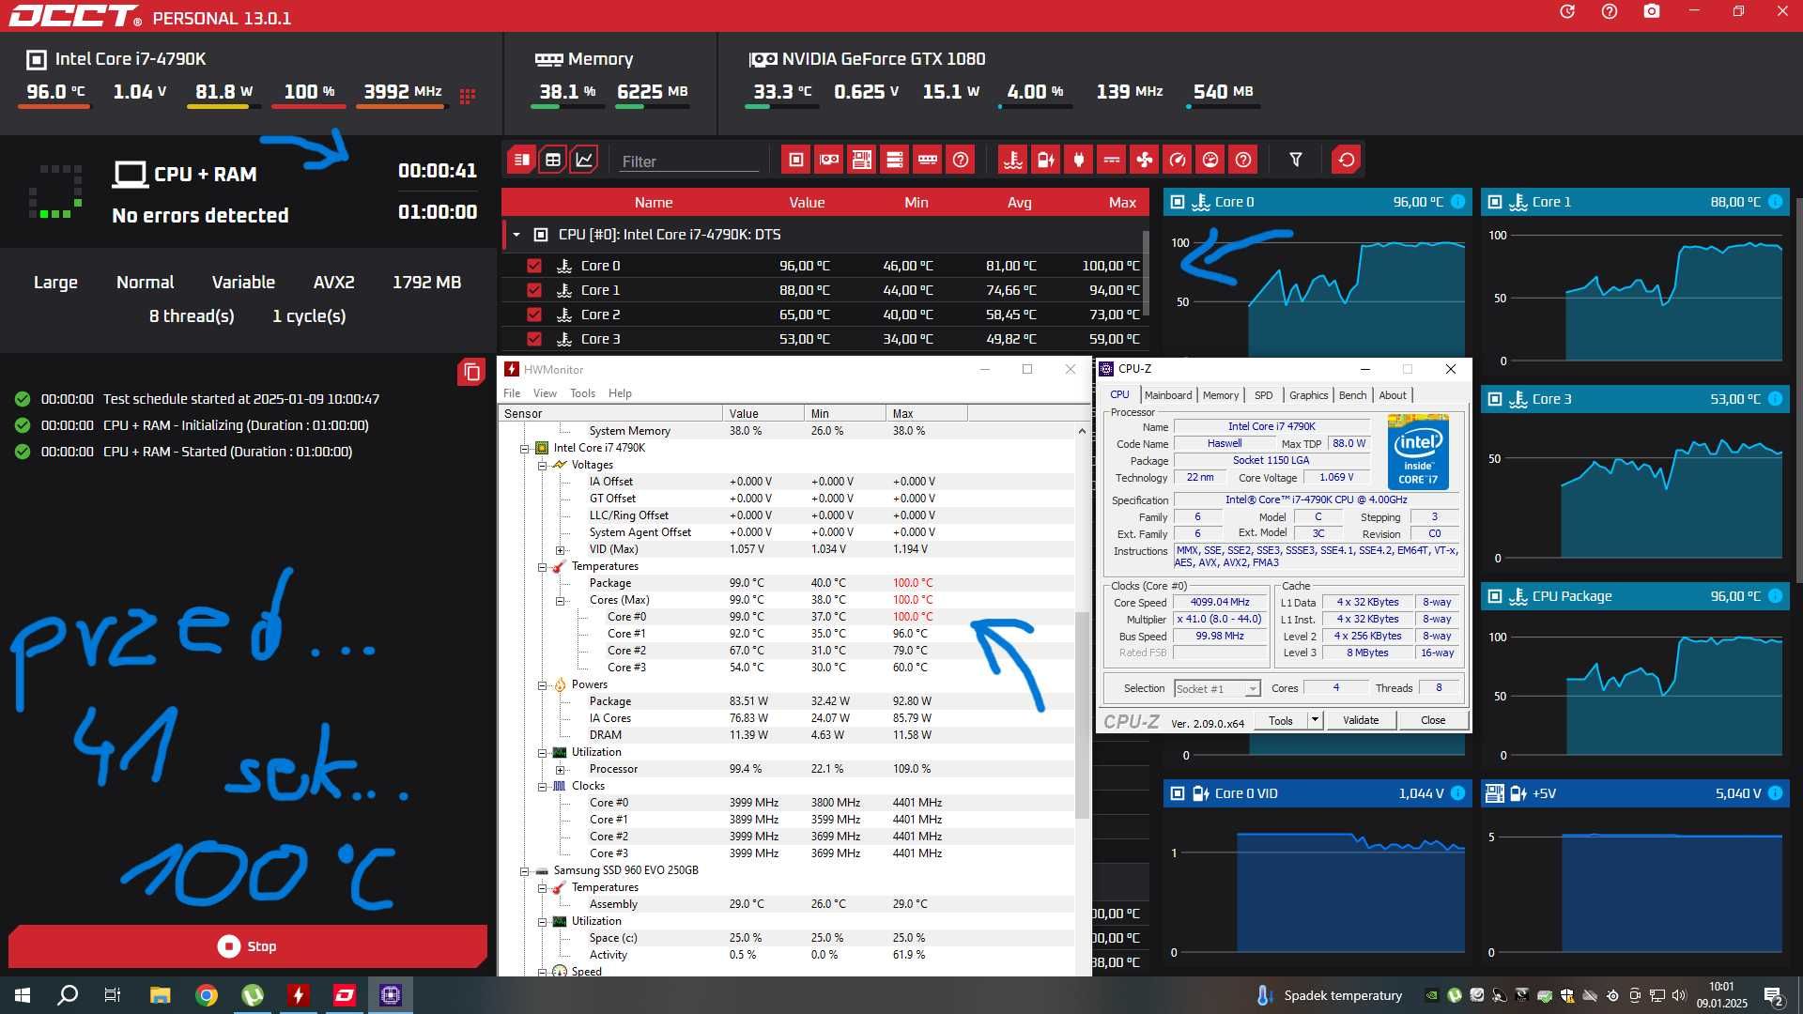
Task: Click the OCCT update refresh icon in title bar
Action: (x=1567, y=11)
